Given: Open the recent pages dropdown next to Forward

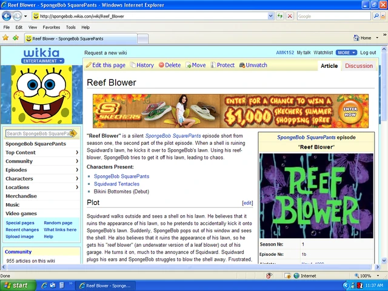Looking at the screenshot, I should coord(25,16).
